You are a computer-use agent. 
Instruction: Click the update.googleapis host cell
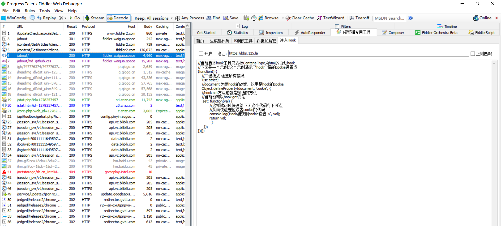coord(118,194)
